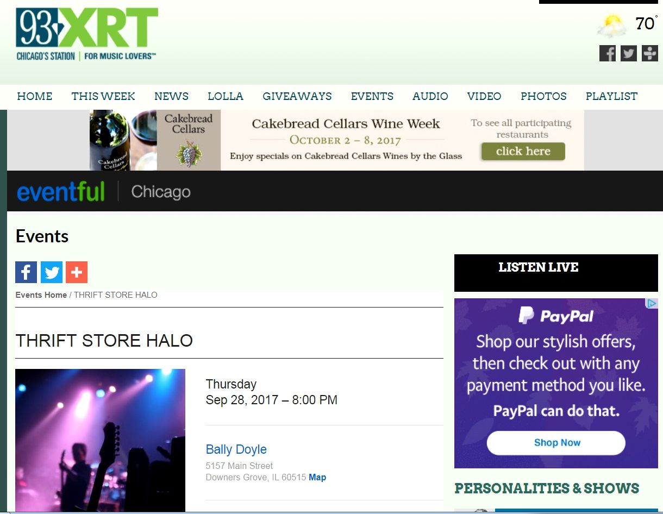Screen dimensions: 663x514
Task: Share event via Twitter share button
Action: coord(52,272)
